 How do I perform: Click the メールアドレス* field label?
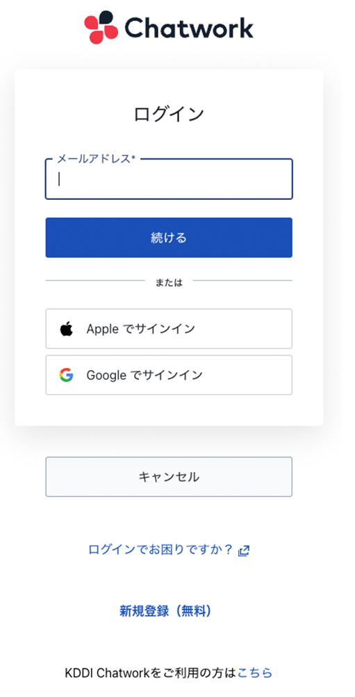click(97, 159)
